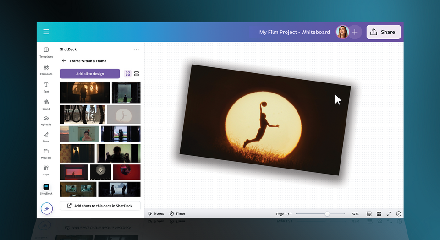Click the document title My Film Project - Whiteboard
The height and width of the screenshot is (240, 440).
coord(294,32)
